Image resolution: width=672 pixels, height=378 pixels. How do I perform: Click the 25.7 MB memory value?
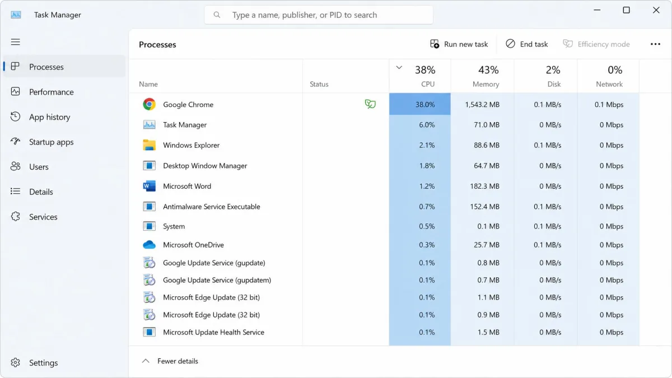point(487,245)
